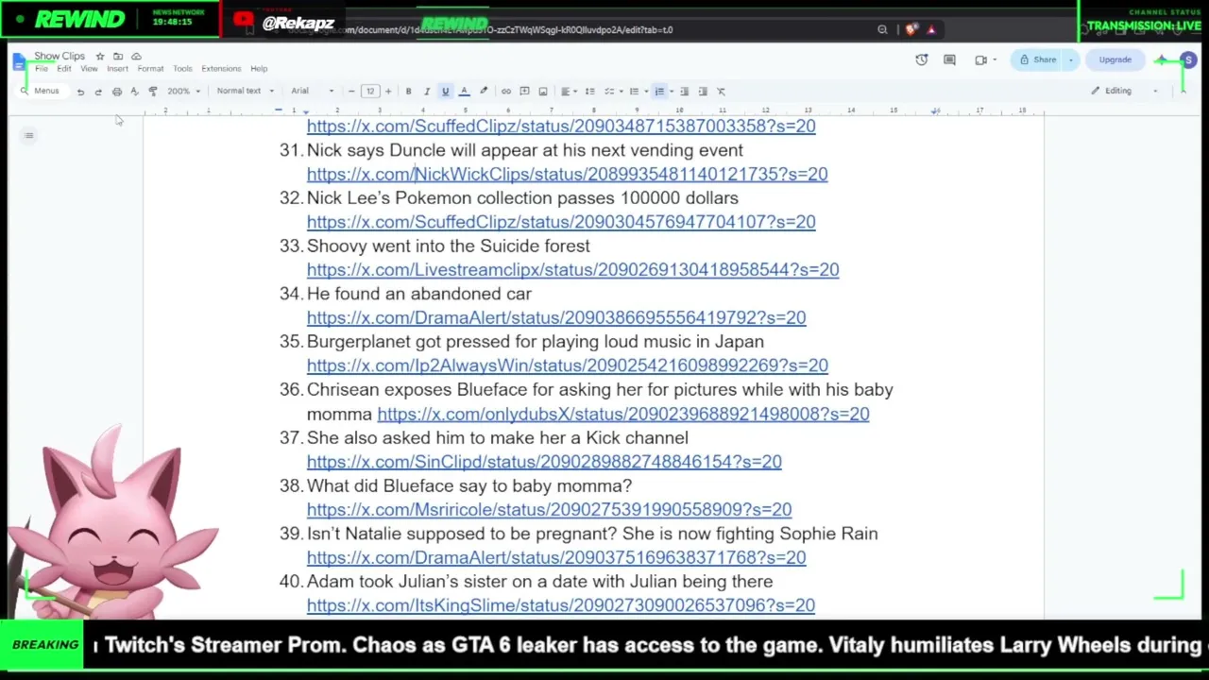
Task: Collapse the toolbar with chevron arrow
Action: pos(1183,92)
